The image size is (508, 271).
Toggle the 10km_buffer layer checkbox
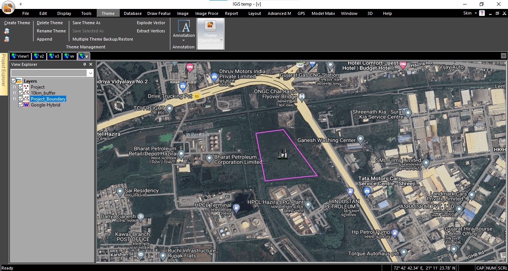pos(20,93)
